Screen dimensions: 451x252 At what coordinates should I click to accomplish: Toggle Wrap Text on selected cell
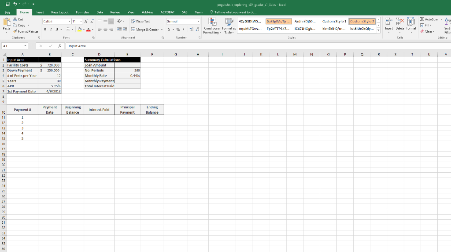[143, 21]
